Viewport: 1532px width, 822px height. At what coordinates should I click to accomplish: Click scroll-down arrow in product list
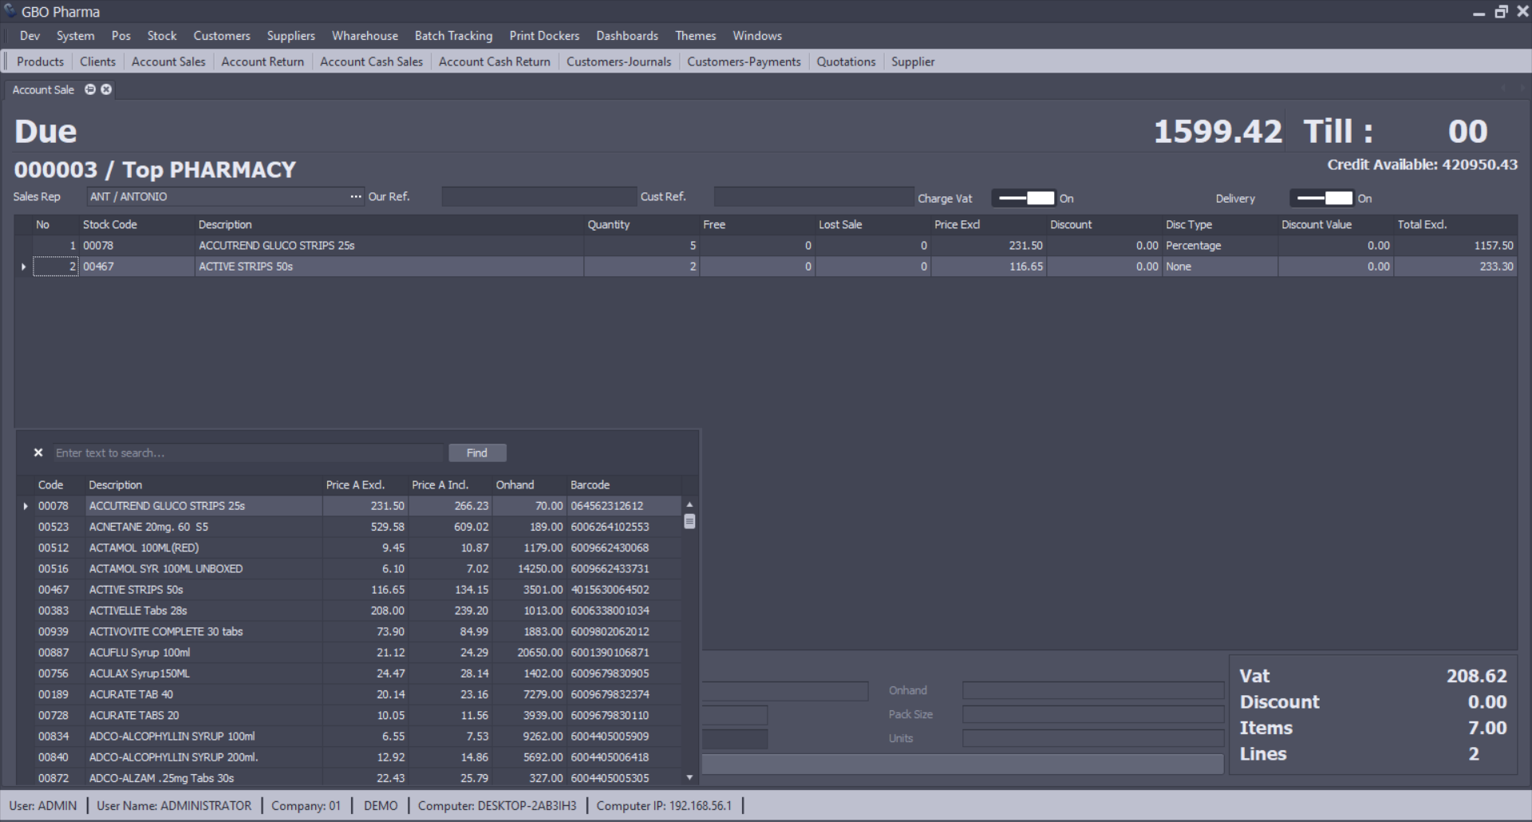pyautogui.click(x=689, y=777)
